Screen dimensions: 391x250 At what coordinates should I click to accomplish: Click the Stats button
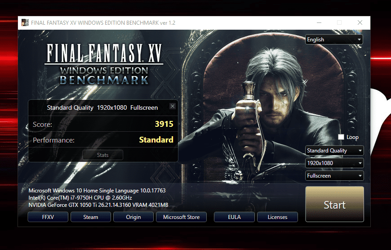pyautogui.click(x=103, y=155)
